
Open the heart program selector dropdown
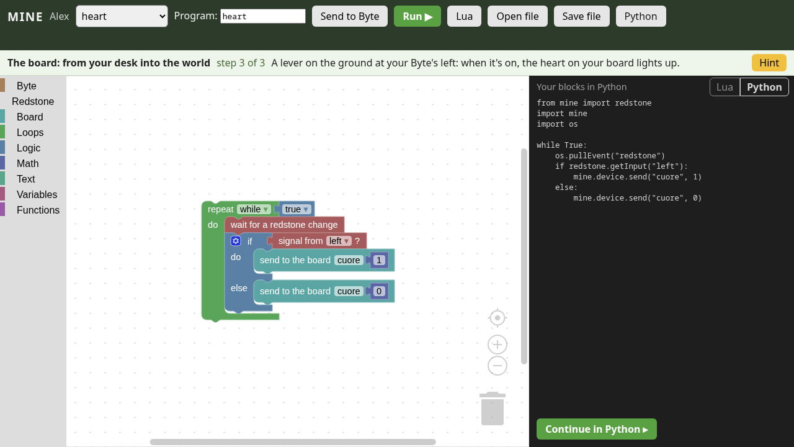coord(122,16)
